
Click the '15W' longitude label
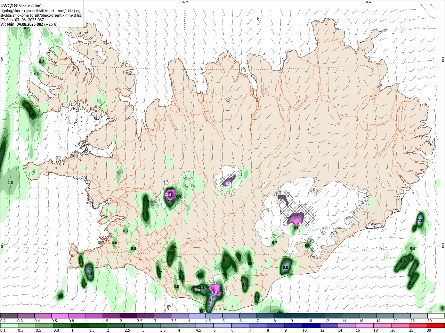(368, 2)
